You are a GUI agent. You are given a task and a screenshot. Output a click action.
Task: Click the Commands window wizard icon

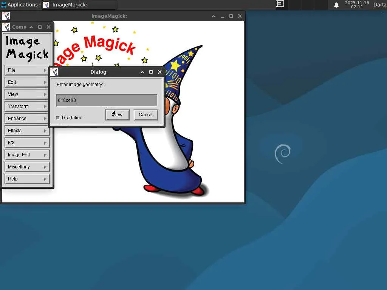pyautogui.click(x=6, y=27)
